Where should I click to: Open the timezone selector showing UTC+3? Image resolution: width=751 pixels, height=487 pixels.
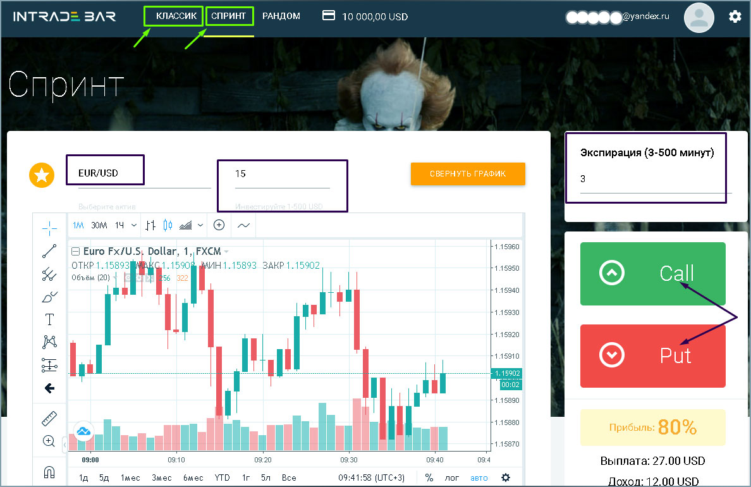coord(371,478)
